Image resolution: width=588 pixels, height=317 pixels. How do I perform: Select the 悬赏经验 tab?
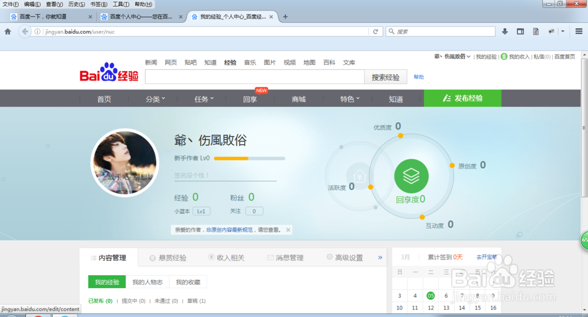click(168, 258)
